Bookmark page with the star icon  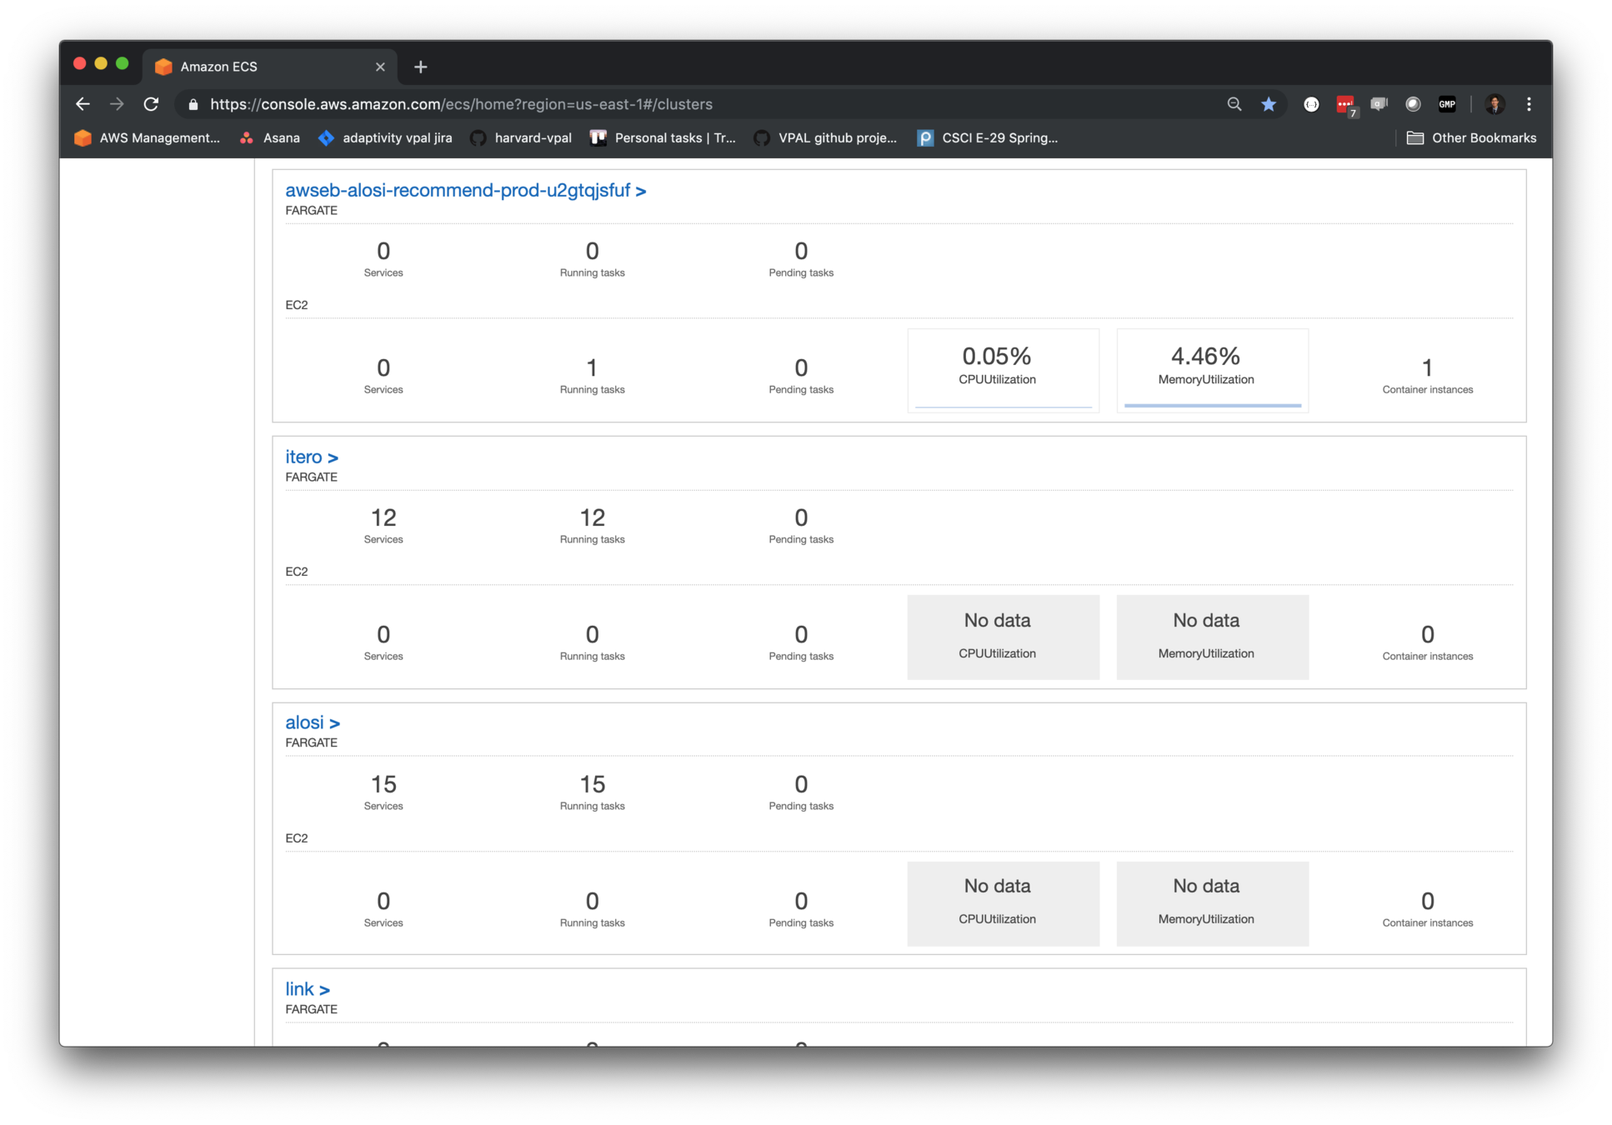1269,104
